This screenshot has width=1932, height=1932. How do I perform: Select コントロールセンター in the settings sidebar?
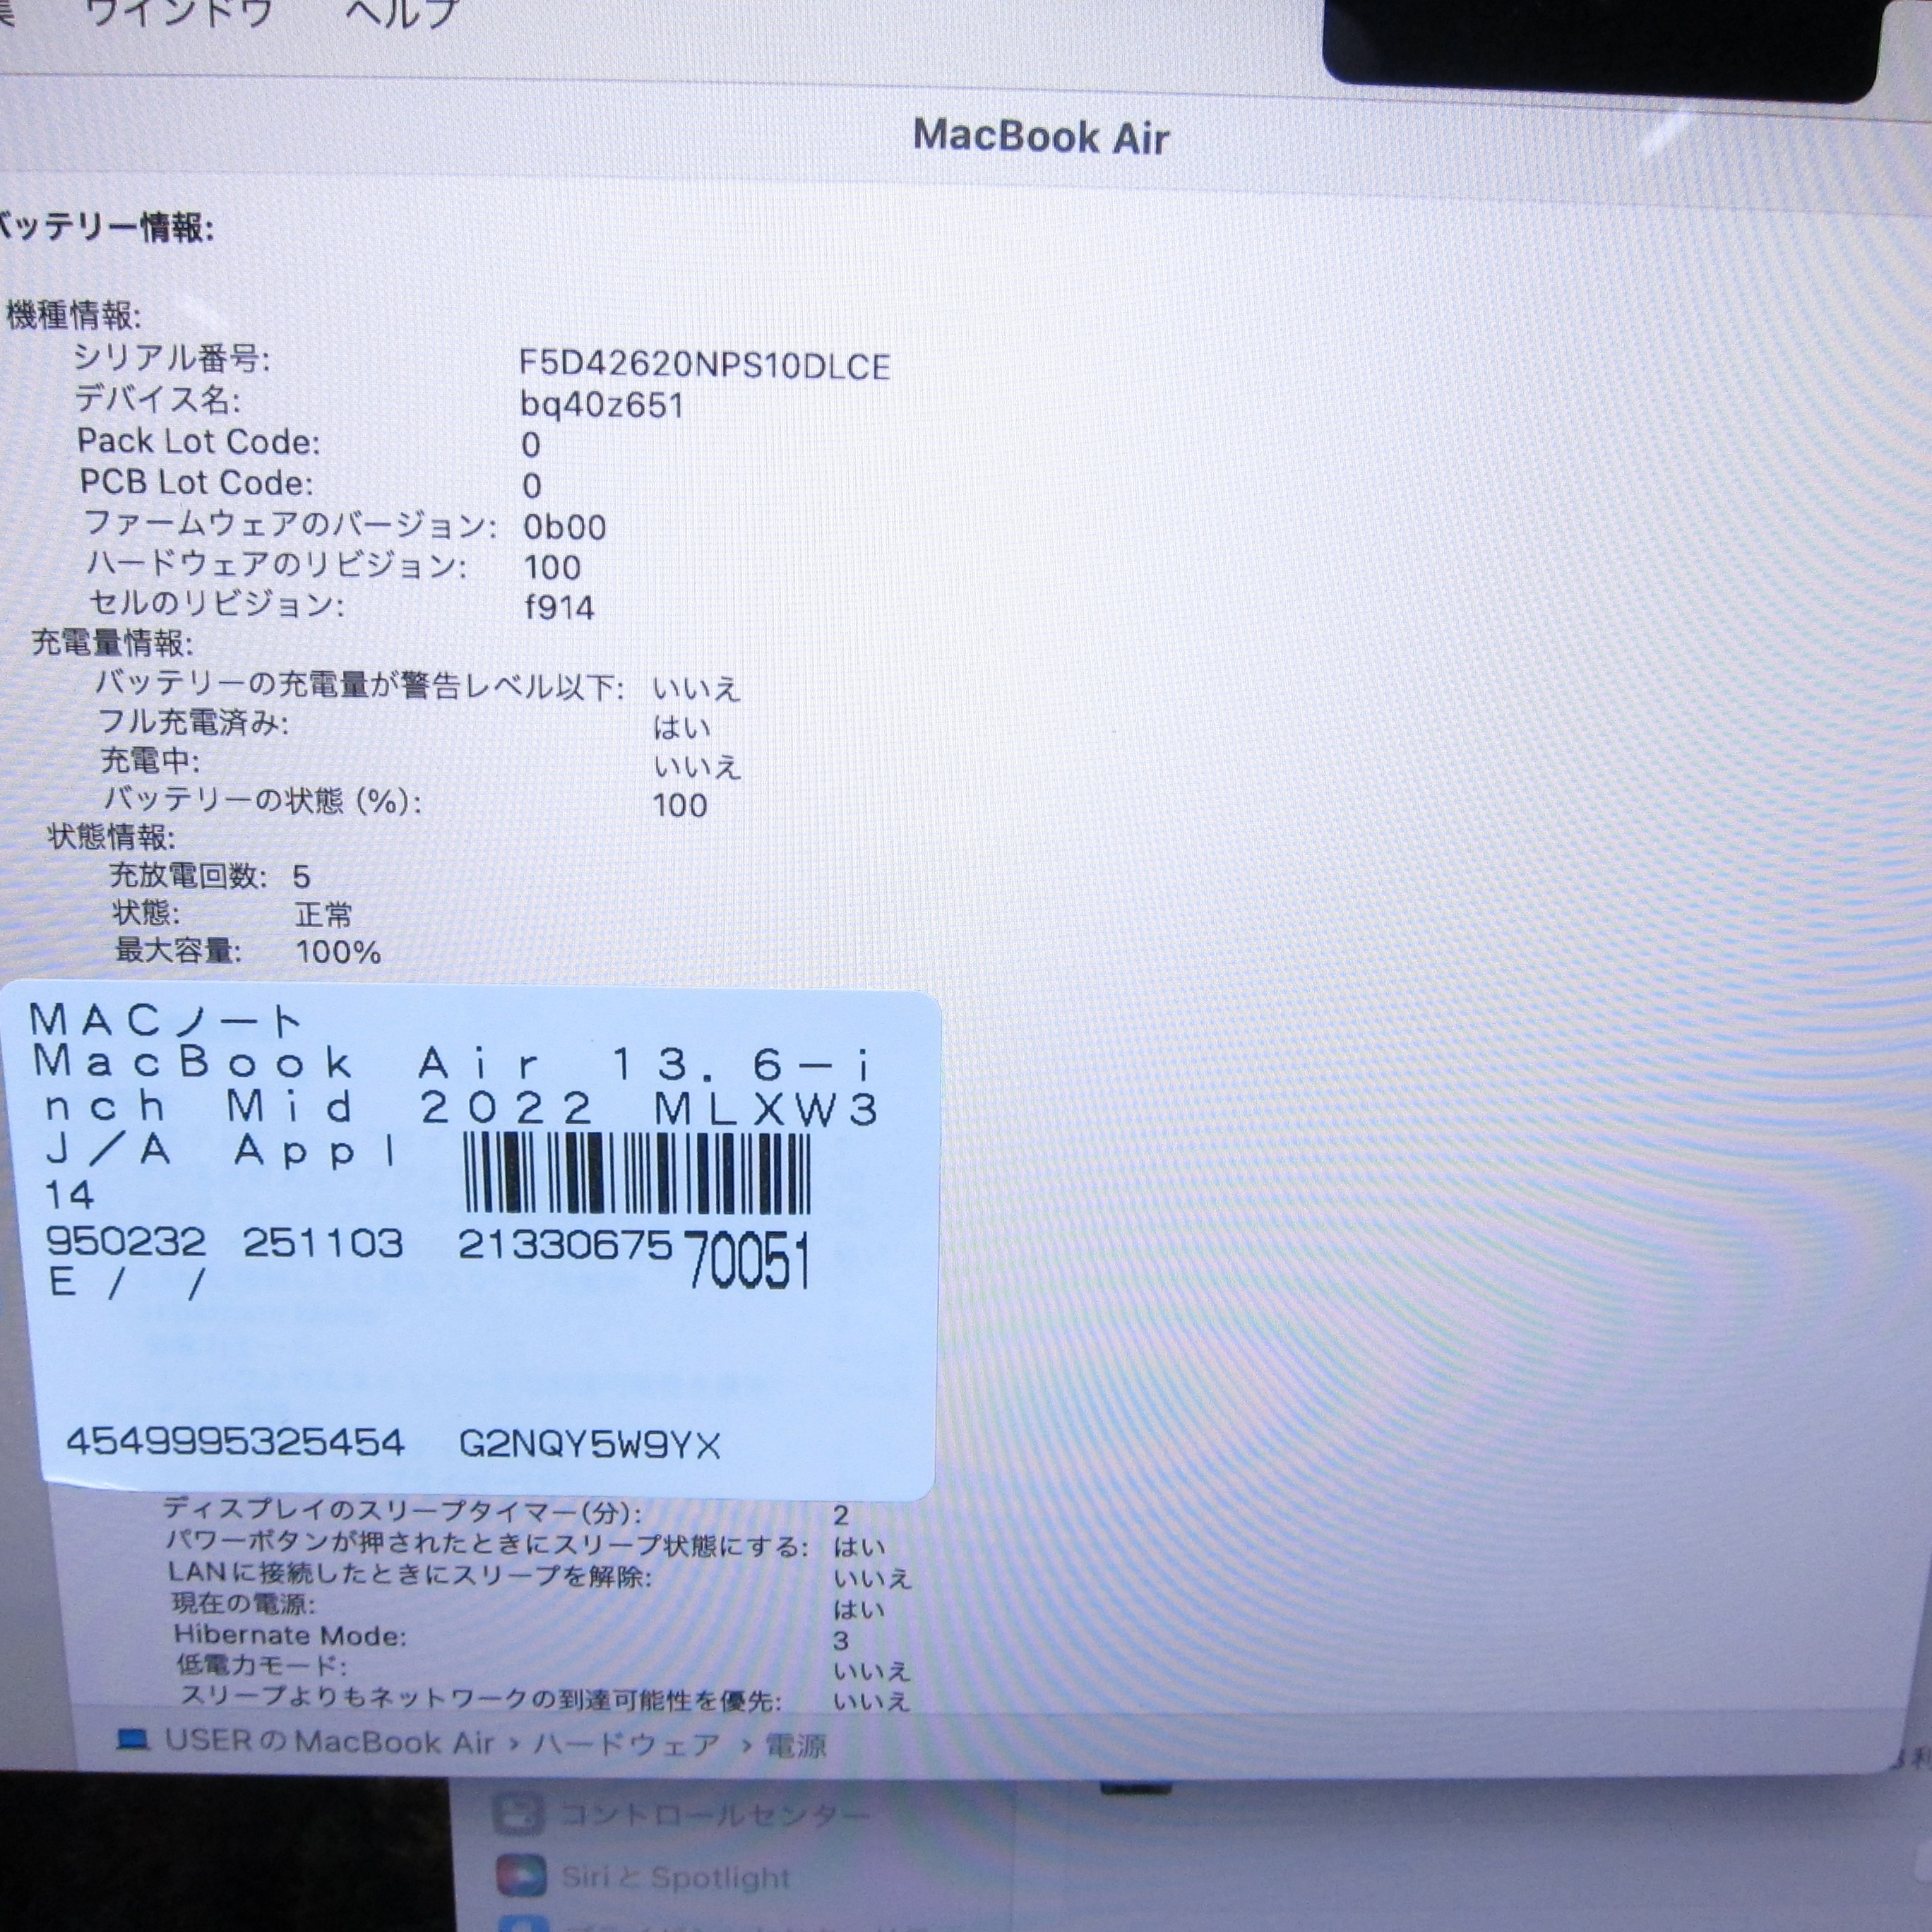point(714,1814)
